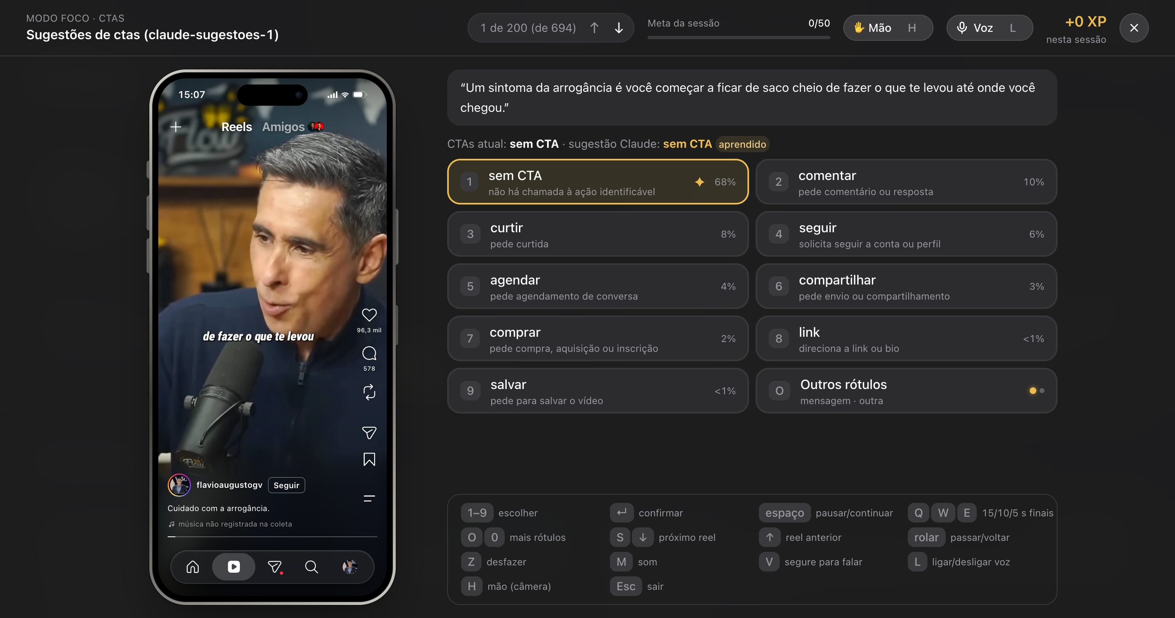1175x618 pixels.
Task: Click the search magnifier in phone nav bar
Action: 311,567
